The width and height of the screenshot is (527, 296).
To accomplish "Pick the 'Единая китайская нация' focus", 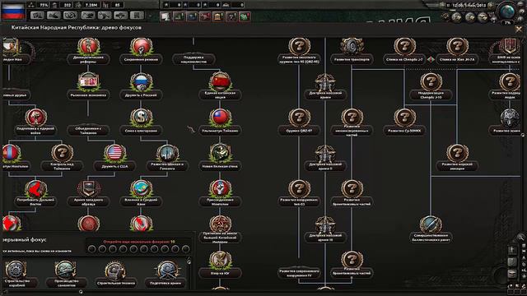I will tap(220, 81).
